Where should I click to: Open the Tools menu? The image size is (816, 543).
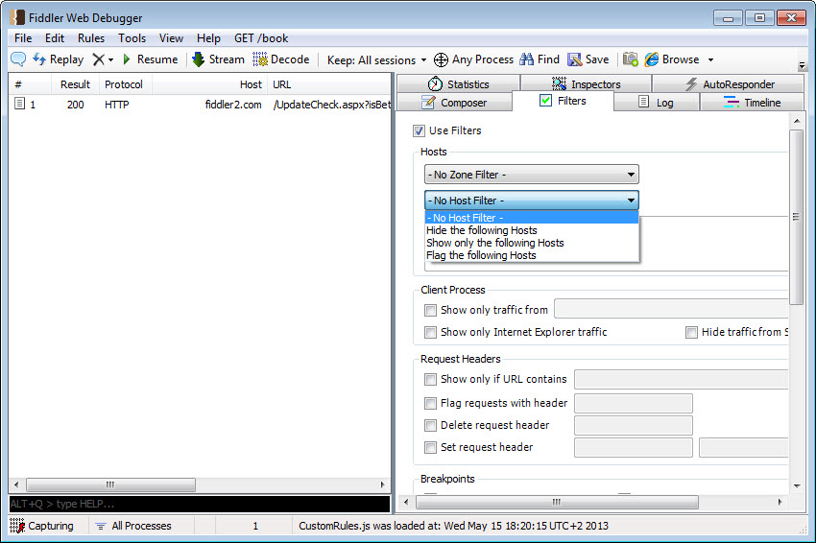pos(132,38)
